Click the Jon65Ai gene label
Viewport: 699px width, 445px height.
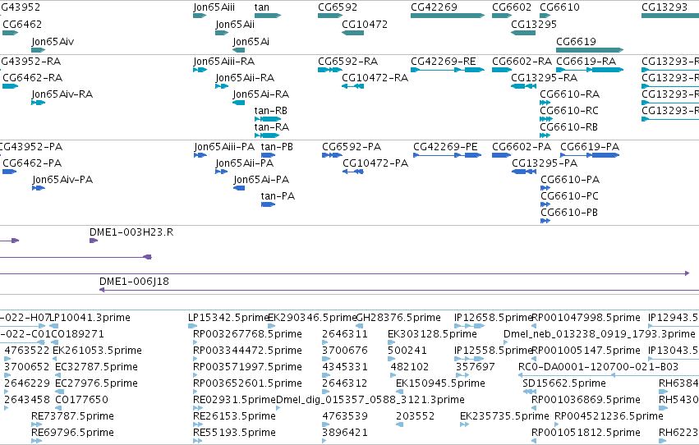click(251, 41)
